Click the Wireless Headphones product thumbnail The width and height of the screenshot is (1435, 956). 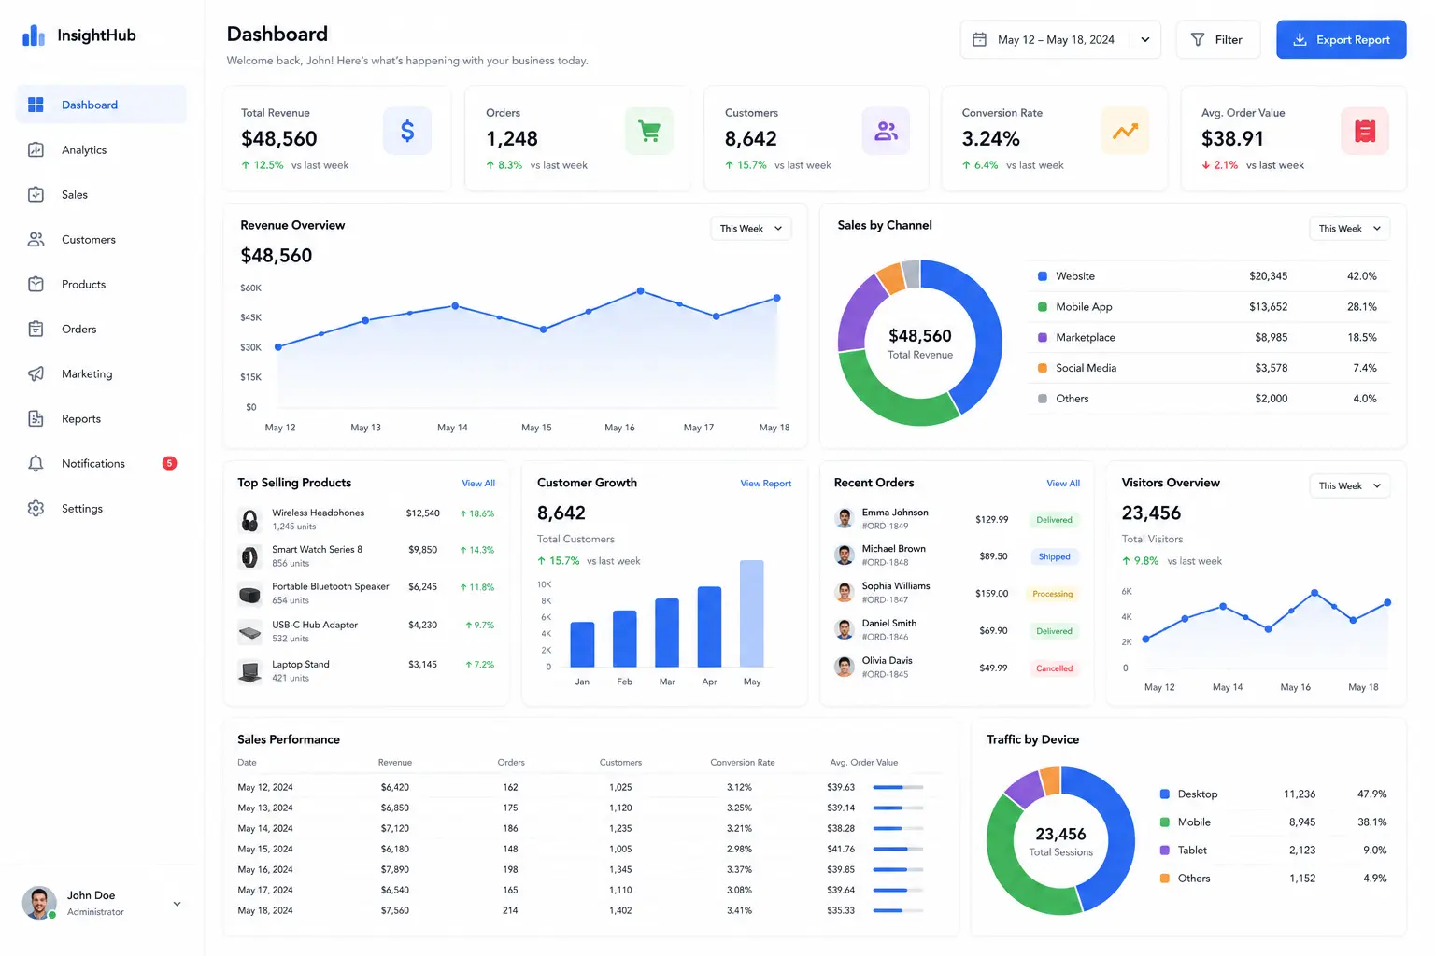pos(249,519)
